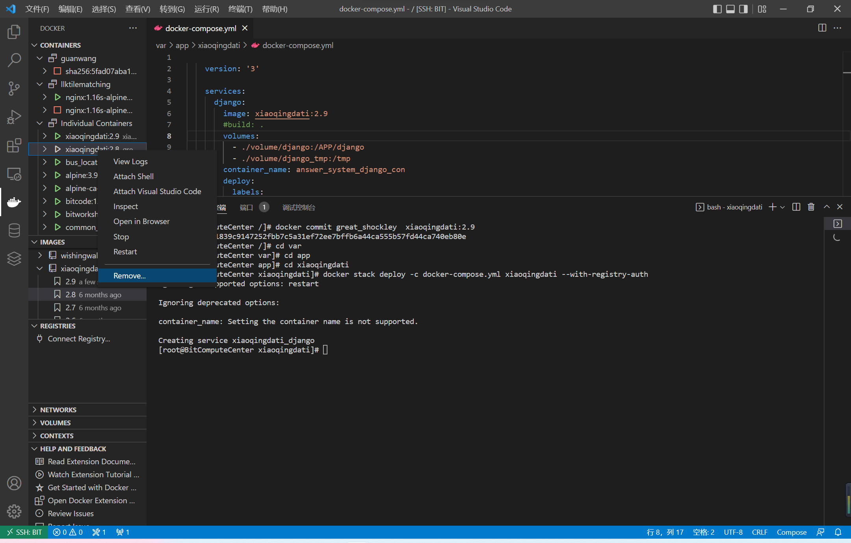The height and width of the screenshot is (543, 851).
Task: Close the docker-compose.yml tab
Action: [245, 28]
